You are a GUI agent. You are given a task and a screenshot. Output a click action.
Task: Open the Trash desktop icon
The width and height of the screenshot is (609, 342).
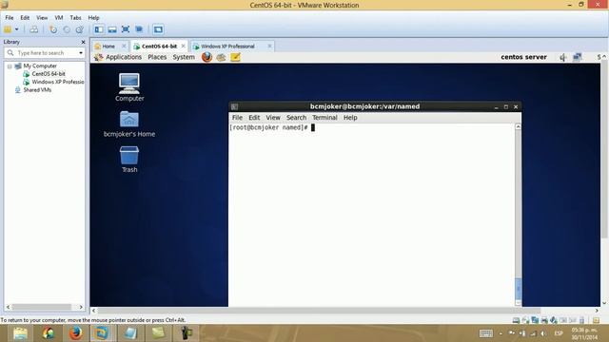(129, 160)
